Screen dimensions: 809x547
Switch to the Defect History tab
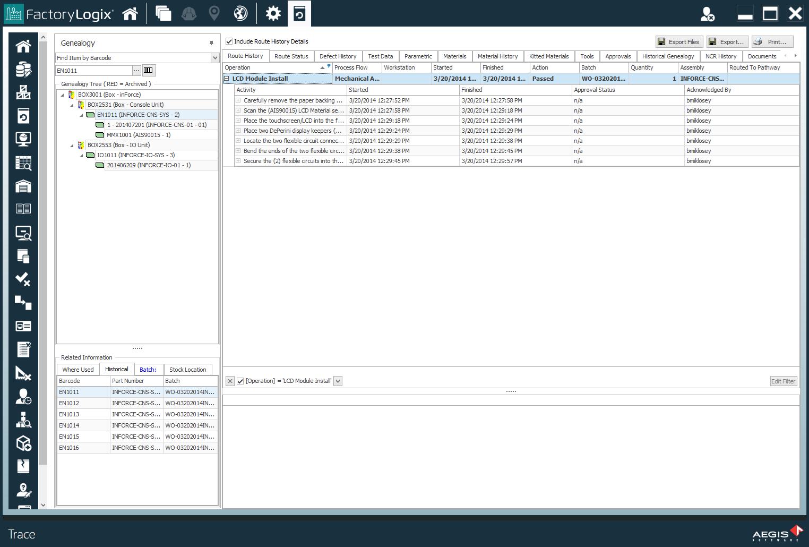click(338, 56)
